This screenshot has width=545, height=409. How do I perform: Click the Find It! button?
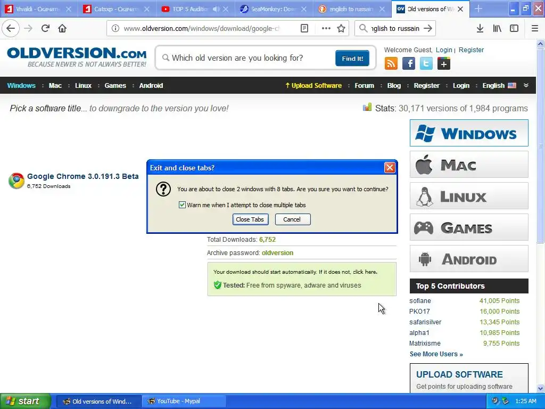[x=352, y=58]
